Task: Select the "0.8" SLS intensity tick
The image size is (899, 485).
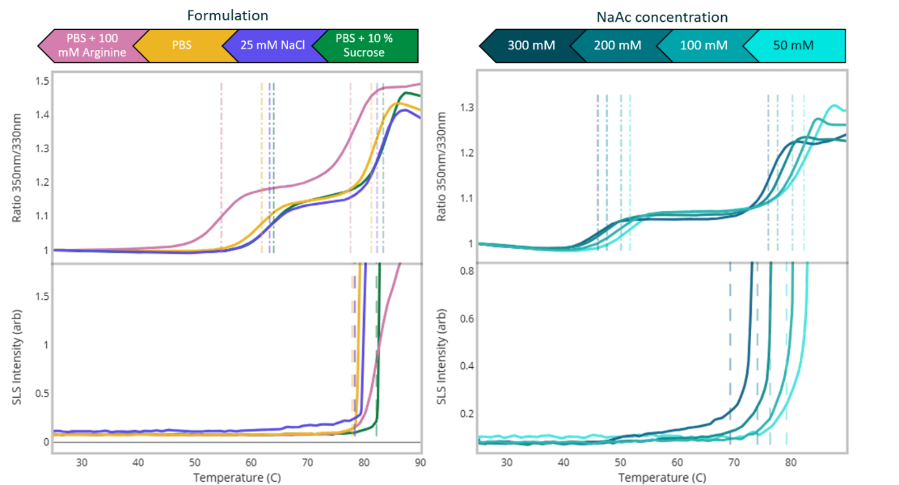Action: pyautogui.click(x=467, y=271)
